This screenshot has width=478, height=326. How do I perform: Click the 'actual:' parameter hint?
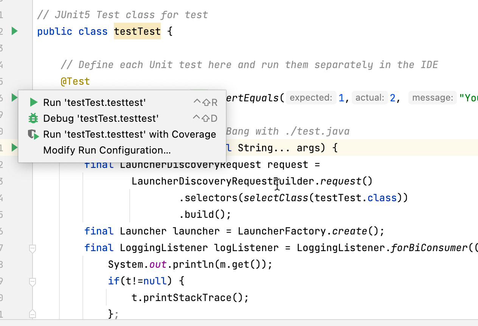(369, 98)
